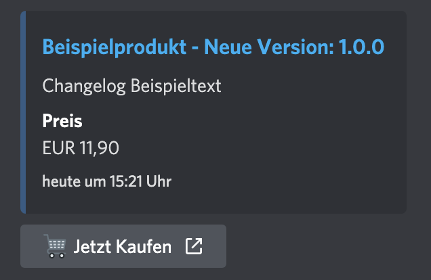Click the shopping cart emoji icon
Image resolution: width=431 pixels, height=280 pixels.
point(55,246)
